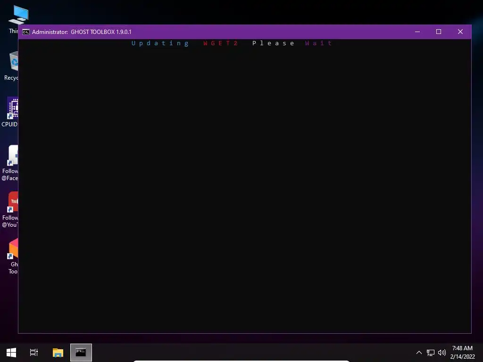Open the volume tray icon
This screenshot has height=362, width=483.
(441, 353)
